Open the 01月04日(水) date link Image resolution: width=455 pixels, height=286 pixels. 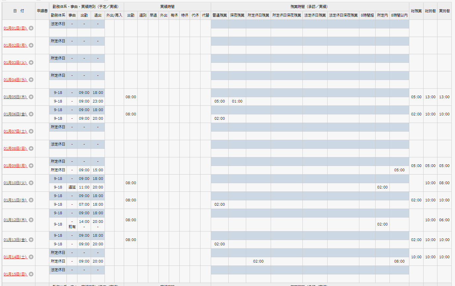click(15, 80)
